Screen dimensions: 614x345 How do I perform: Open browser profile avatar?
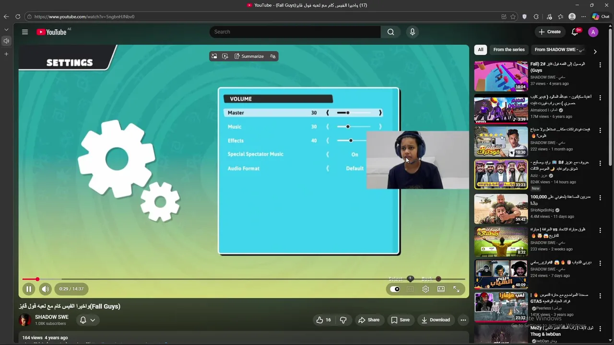[x=572, y=17]
